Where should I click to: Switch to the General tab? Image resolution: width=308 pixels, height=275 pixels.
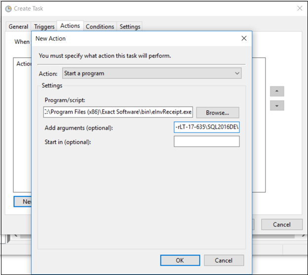coord(18,27)
